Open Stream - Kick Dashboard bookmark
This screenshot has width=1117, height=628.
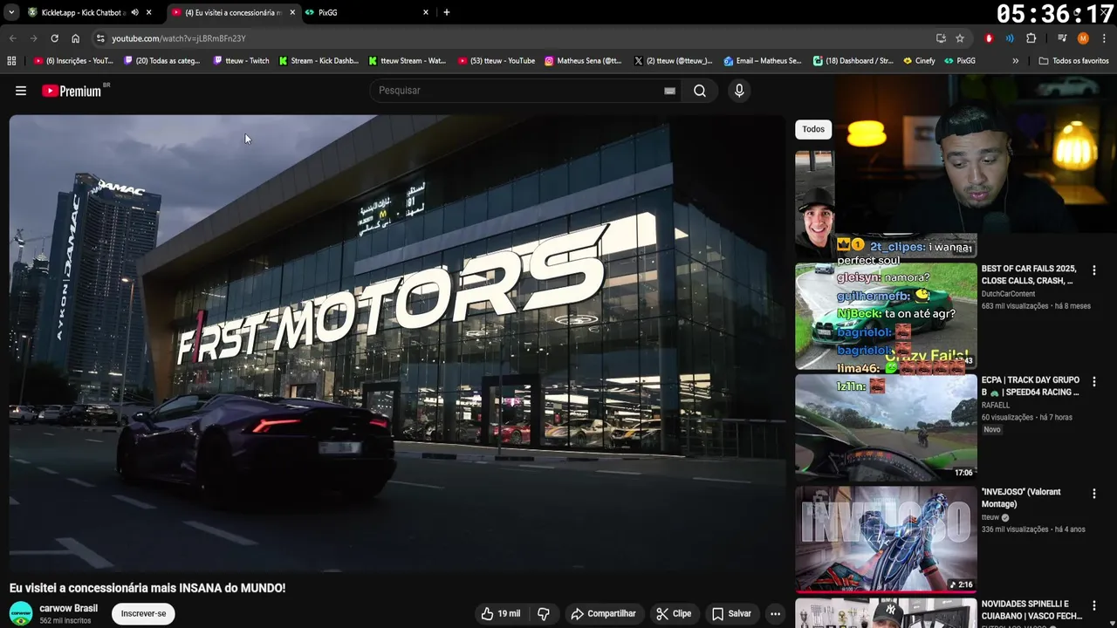coord(319,61)
